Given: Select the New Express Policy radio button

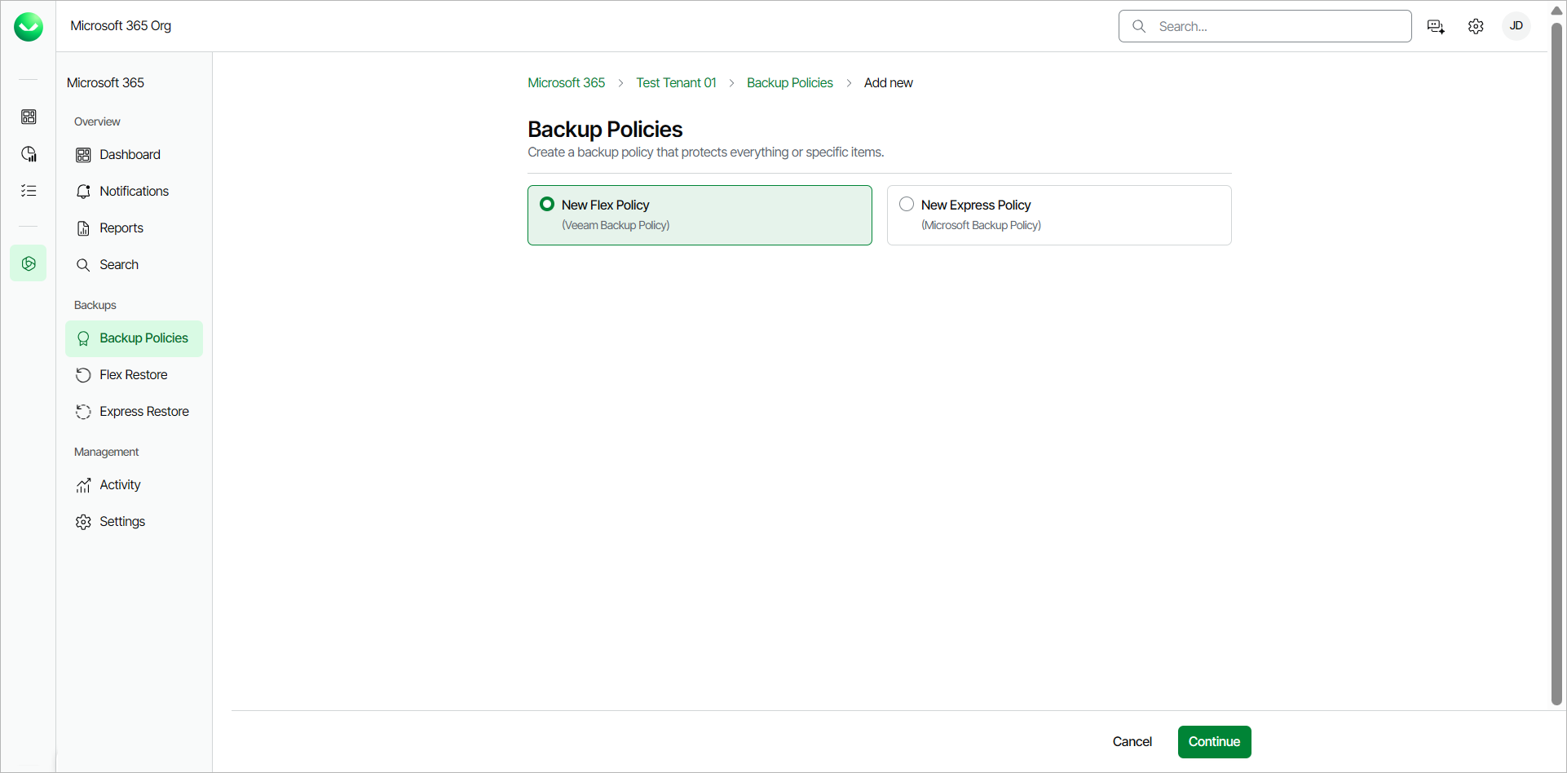Looking at the screenshot, I should tap(907, 204).
